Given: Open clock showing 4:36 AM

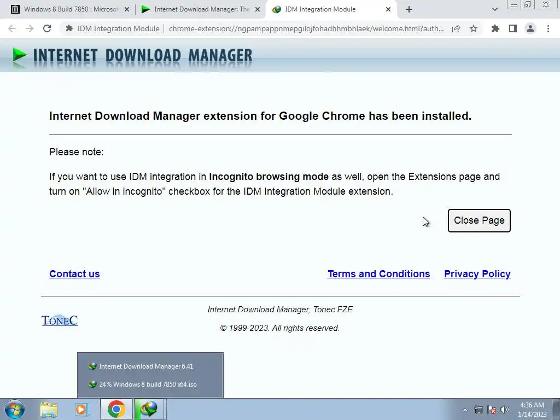Looking at the screenshot, I should pos(532,410).
